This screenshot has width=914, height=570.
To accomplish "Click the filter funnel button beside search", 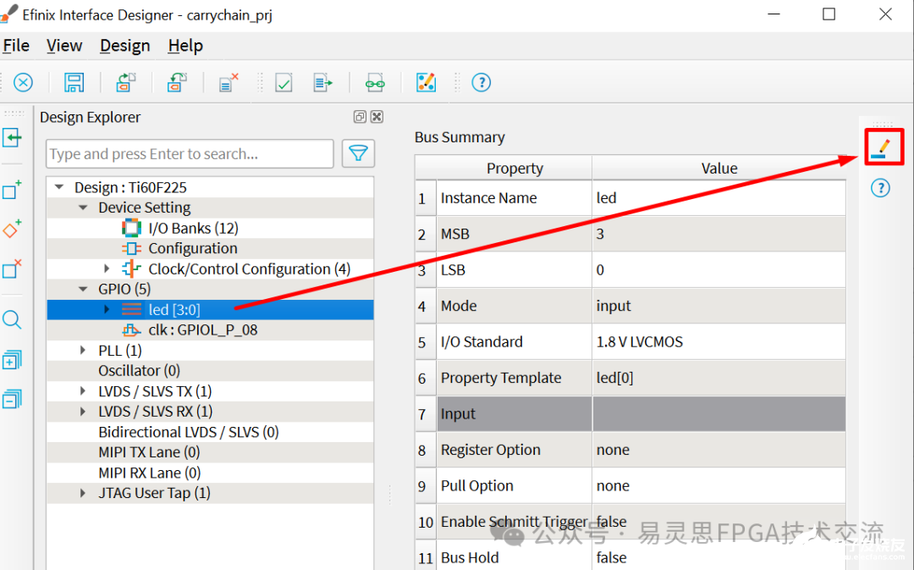I will (x=359, y=153).
